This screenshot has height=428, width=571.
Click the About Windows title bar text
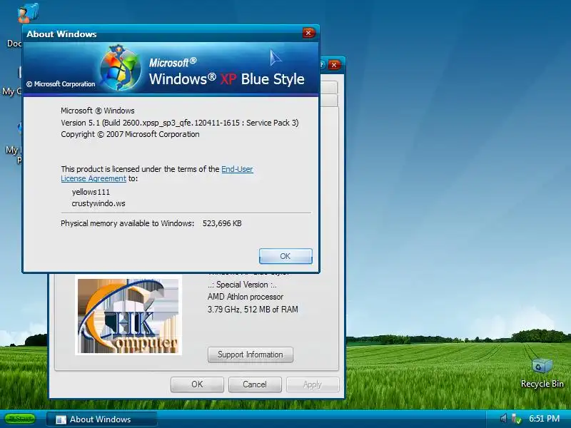[x=61, y=34]
